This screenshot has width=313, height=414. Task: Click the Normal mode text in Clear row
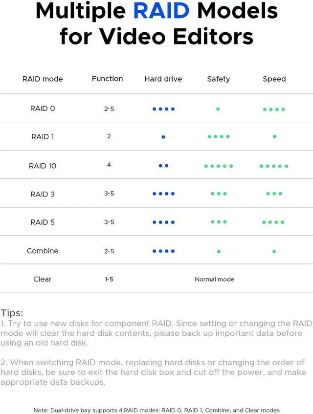pyautogui.click(x=215, y=280)
